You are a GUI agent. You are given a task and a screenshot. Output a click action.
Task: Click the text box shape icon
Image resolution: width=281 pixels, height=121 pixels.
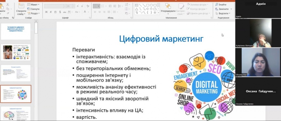(136, 5)
